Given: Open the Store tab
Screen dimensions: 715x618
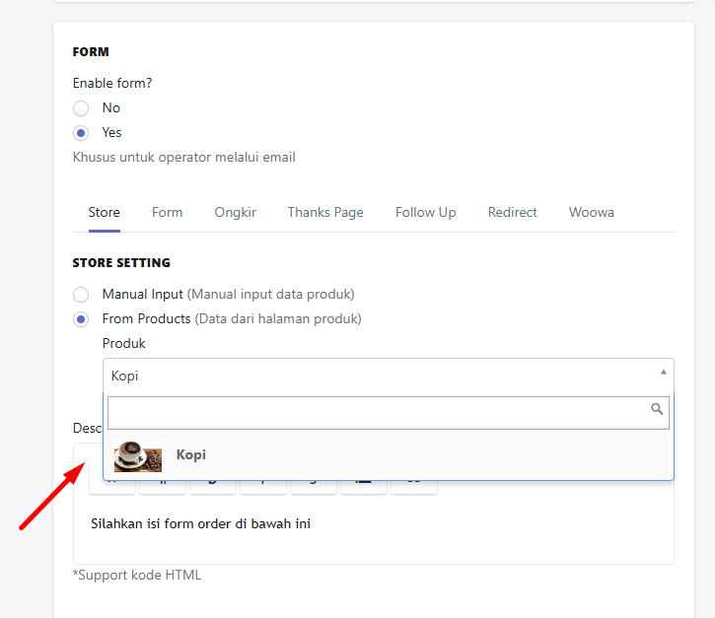Looking at the screenshot, I should click(x=104, y=212).
